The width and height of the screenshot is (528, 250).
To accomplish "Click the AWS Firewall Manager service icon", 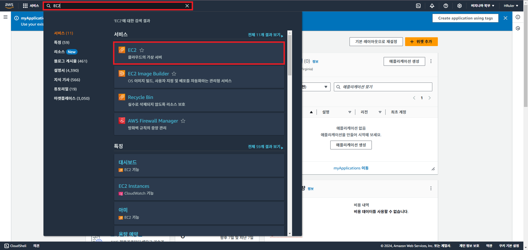I will 122,121.
